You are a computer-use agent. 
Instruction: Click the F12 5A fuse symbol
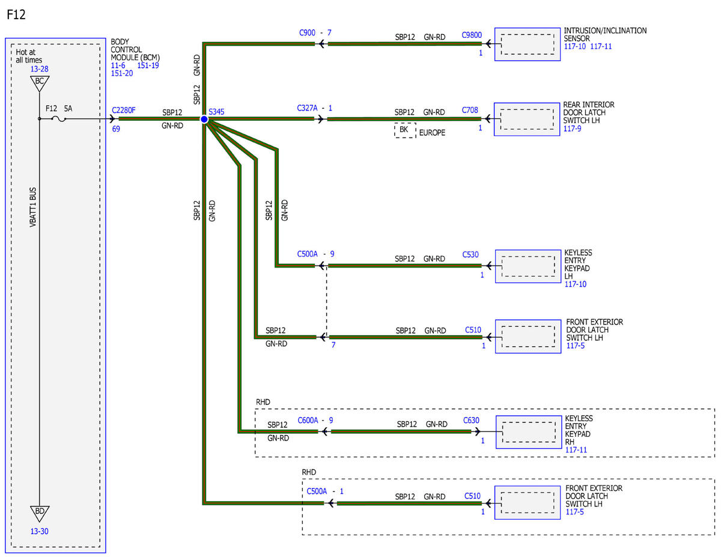pyautogui.click(x=59, y=119)
